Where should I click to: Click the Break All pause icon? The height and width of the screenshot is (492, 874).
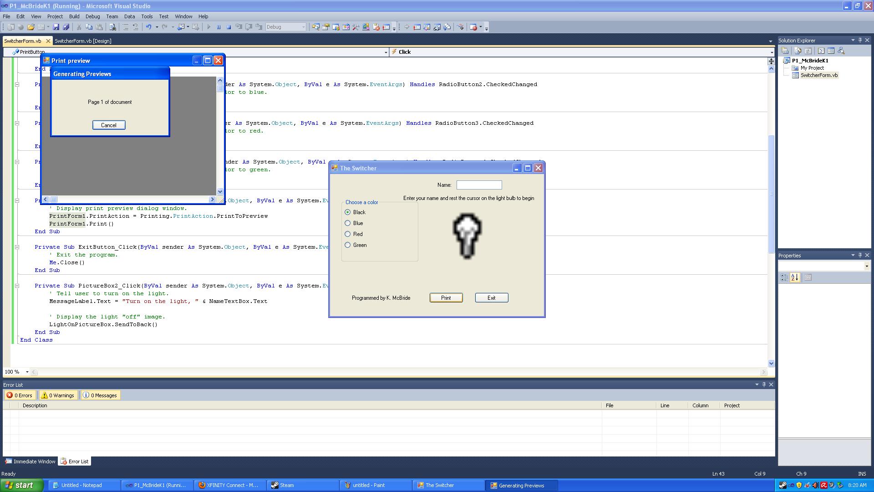218,27
